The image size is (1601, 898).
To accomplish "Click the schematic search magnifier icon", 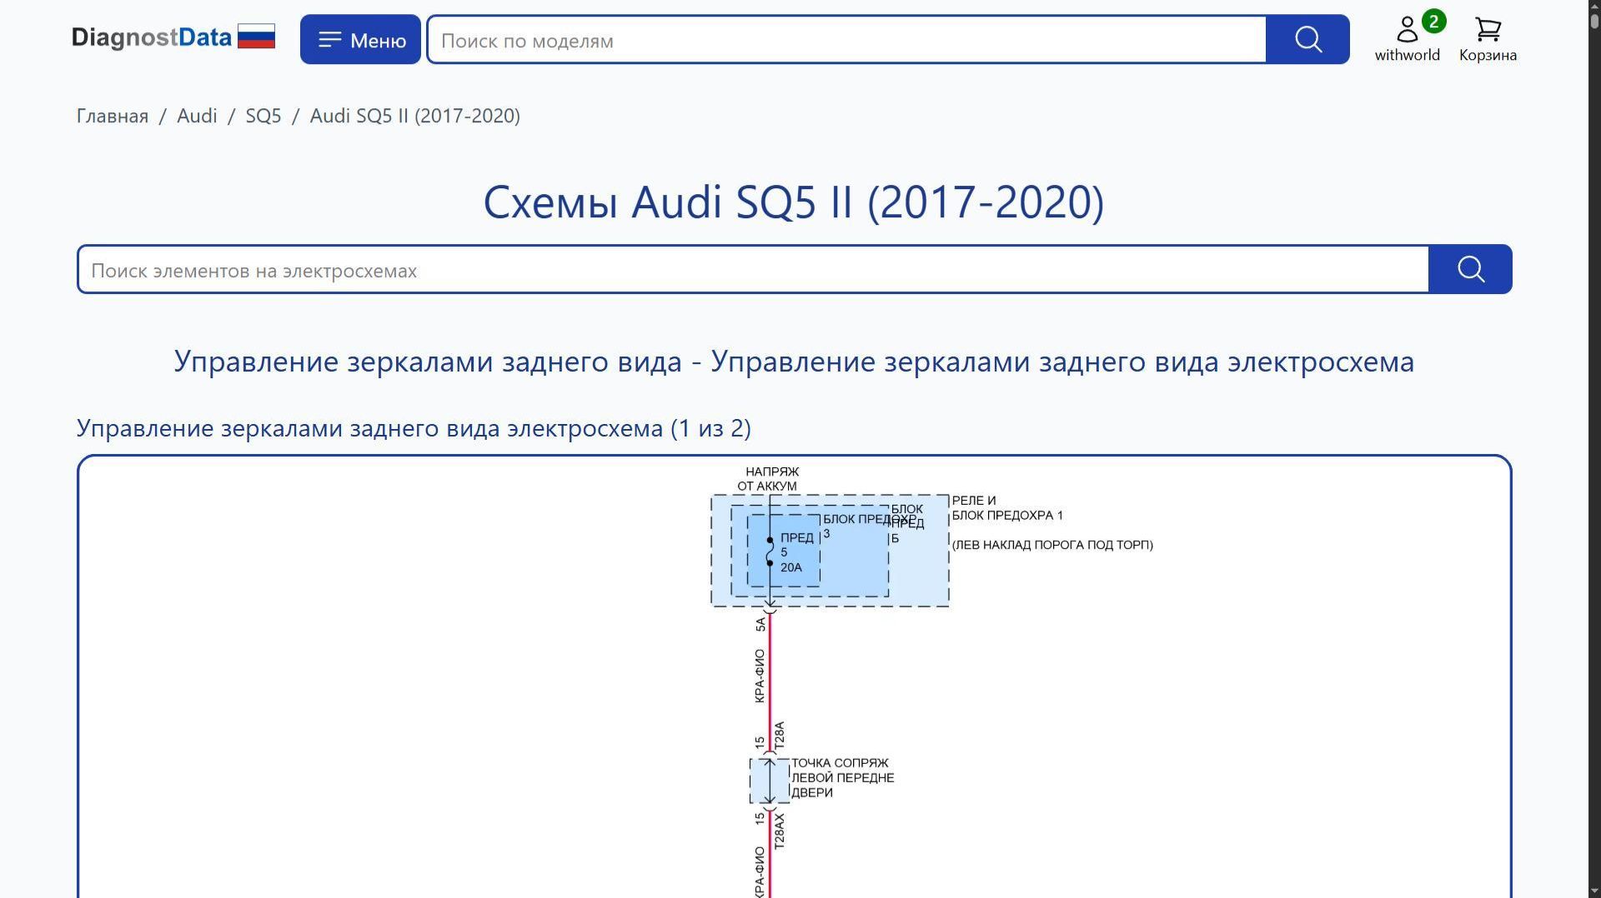I will [x=1470, y=268].
